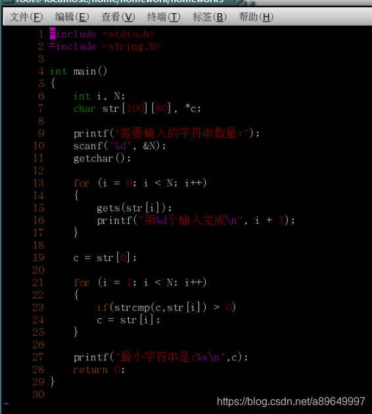Click the opening brace on line 5
The image size is (372, 414).
pos(53,83)
